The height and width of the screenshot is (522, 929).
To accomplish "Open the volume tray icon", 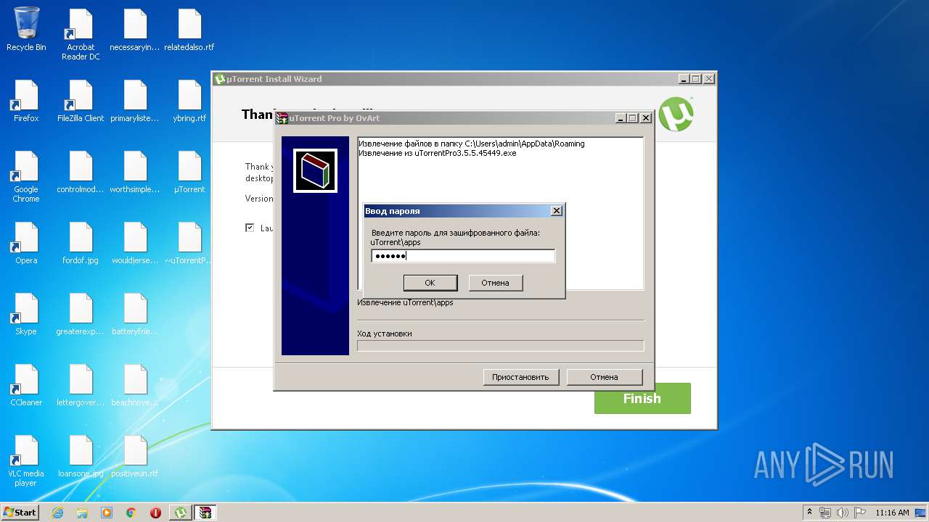I will point(843,513).
